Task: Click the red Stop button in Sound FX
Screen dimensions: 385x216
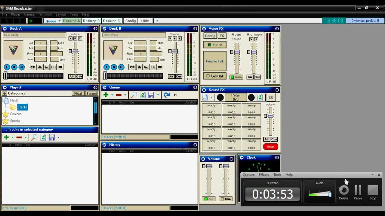Action: tap(270, 147)
